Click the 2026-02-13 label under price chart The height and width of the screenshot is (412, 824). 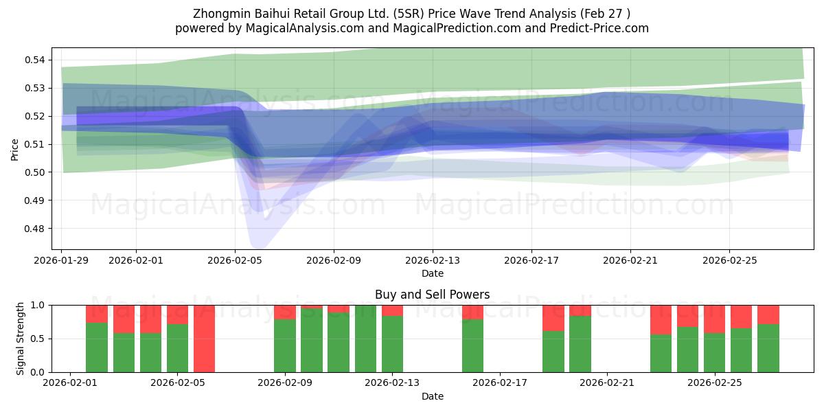[433, 260]
